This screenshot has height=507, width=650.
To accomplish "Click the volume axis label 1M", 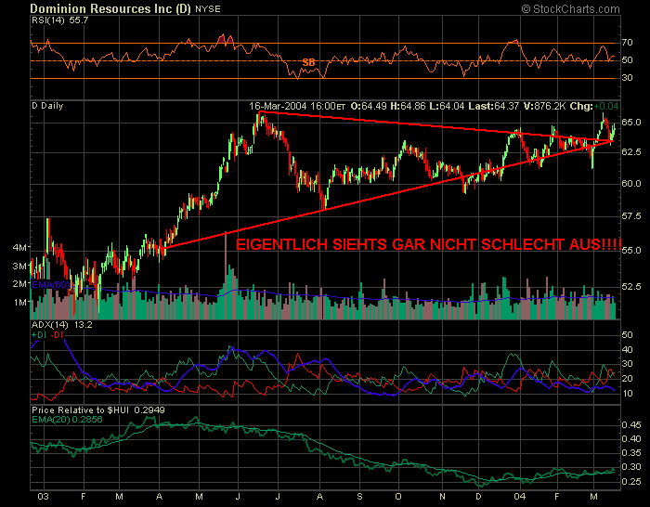I will pyautogui.click(x=19, y=302).
